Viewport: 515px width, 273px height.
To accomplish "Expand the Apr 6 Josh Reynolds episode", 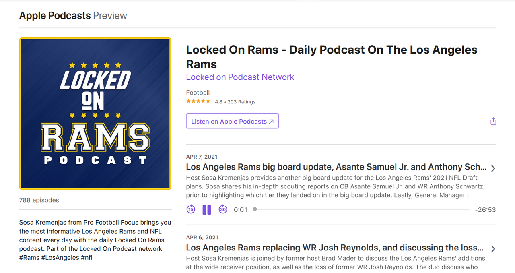I will pyautogui.click(x=493, y=249).
